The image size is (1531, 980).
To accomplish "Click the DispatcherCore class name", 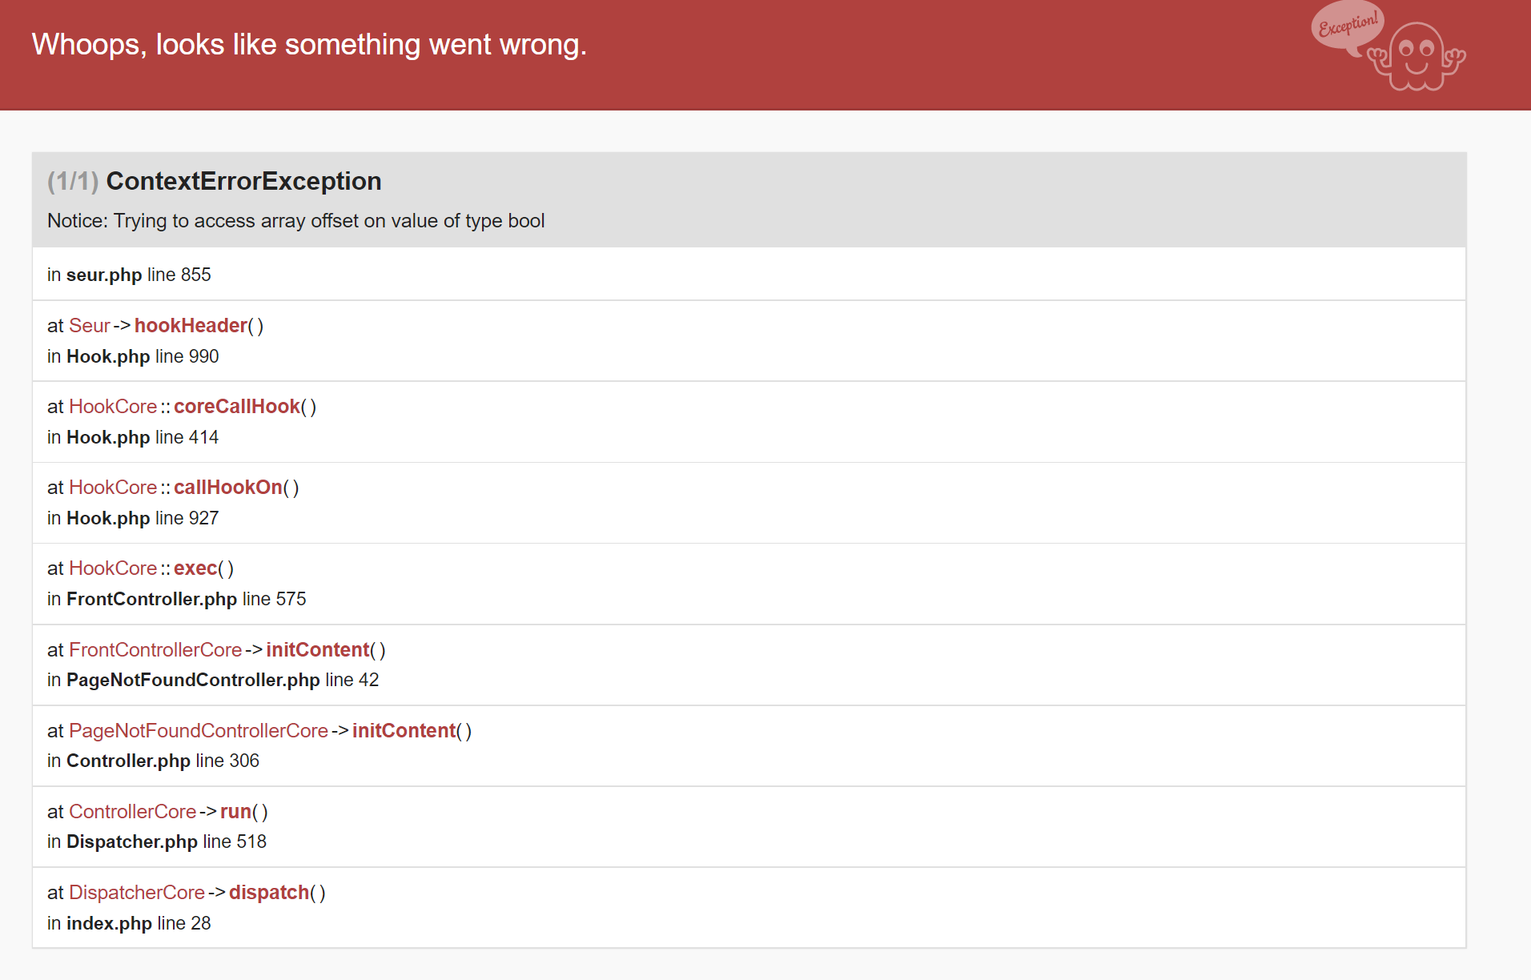I will coord(137,893).
